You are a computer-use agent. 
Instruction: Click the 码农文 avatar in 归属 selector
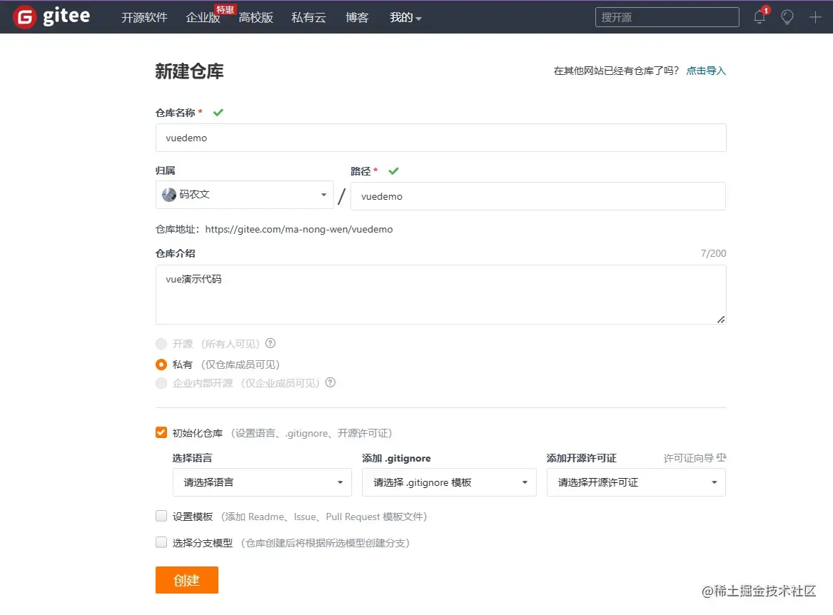point(169,194)
